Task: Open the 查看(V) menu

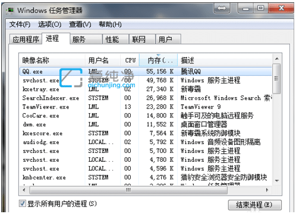Action: pyautogui.click(x=80, y=24)
